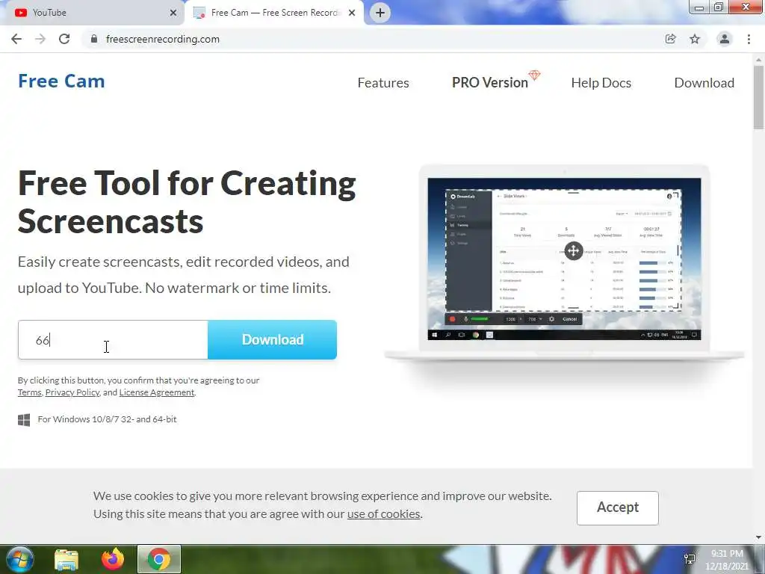Click the scrollbar down arrow
The height and width of the screenshot is (574, 765).
click(x=758, y=537)
